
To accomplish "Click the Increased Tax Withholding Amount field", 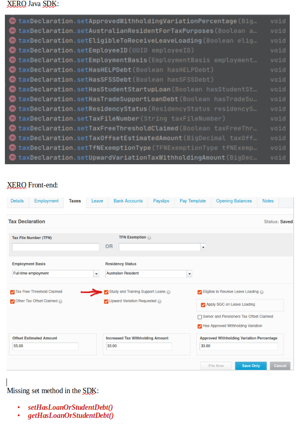I will (139, 346).
